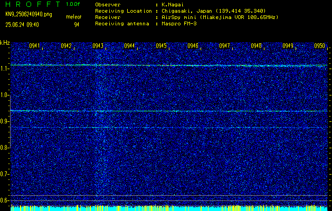Viewport: 332px width, 211px height.
Task: Click the 0.9 frequency axis label
Action: [x=4, y=121]
